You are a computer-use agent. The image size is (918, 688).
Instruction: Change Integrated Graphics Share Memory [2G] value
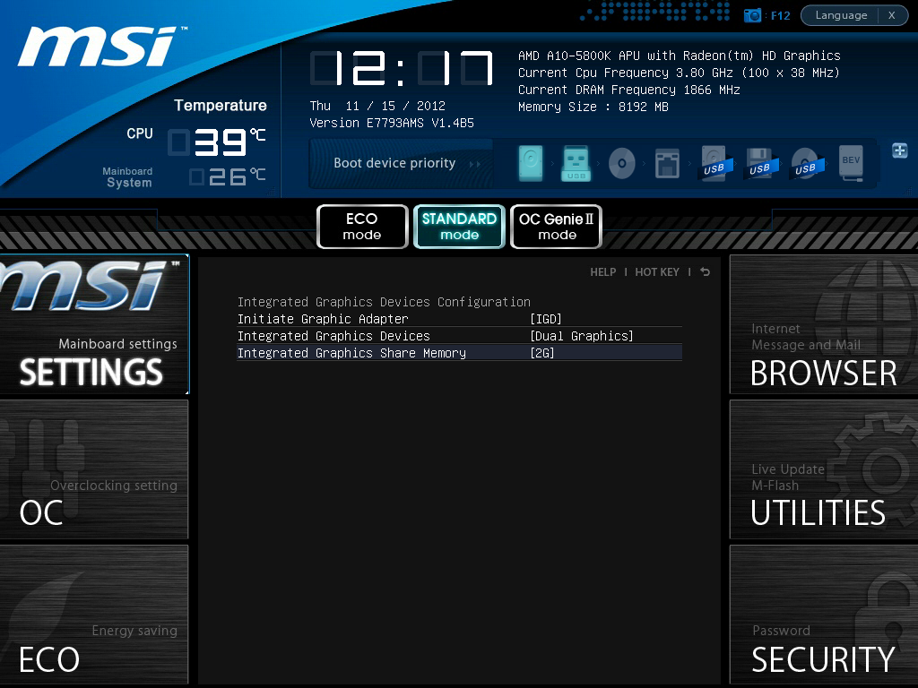point(542,353)
